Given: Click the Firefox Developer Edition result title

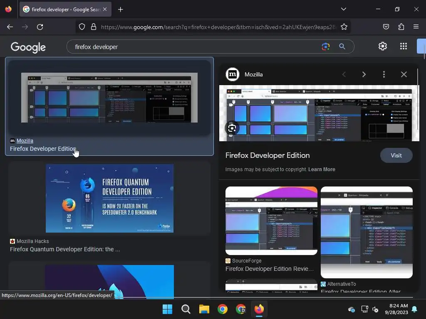Looking at the screenshot, I should [x=43, y=149].
